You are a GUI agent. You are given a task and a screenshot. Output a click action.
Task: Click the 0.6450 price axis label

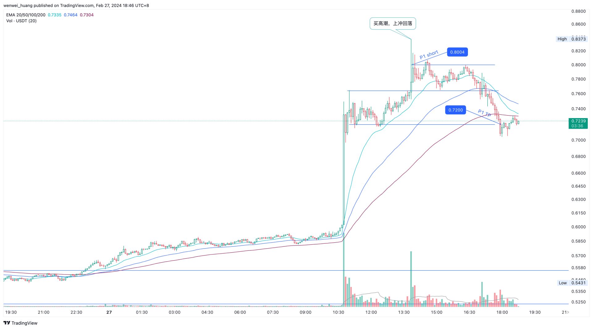point(578,186)
